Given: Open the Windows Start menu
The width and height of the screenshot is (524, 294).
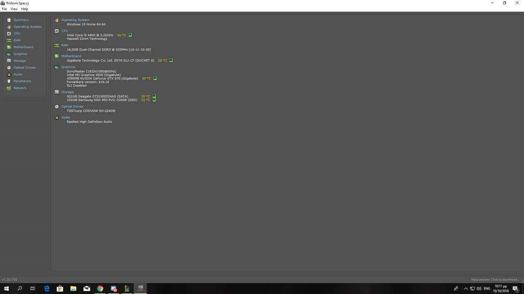Looking at the screenshot, I should pos(7,289).
